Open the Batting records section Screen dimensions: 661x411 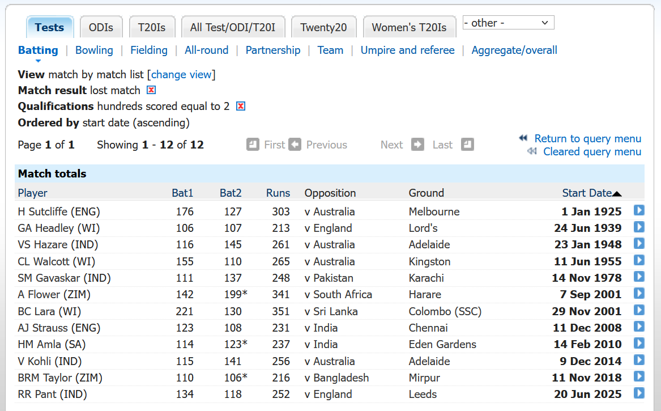click(x=38, y=50)
